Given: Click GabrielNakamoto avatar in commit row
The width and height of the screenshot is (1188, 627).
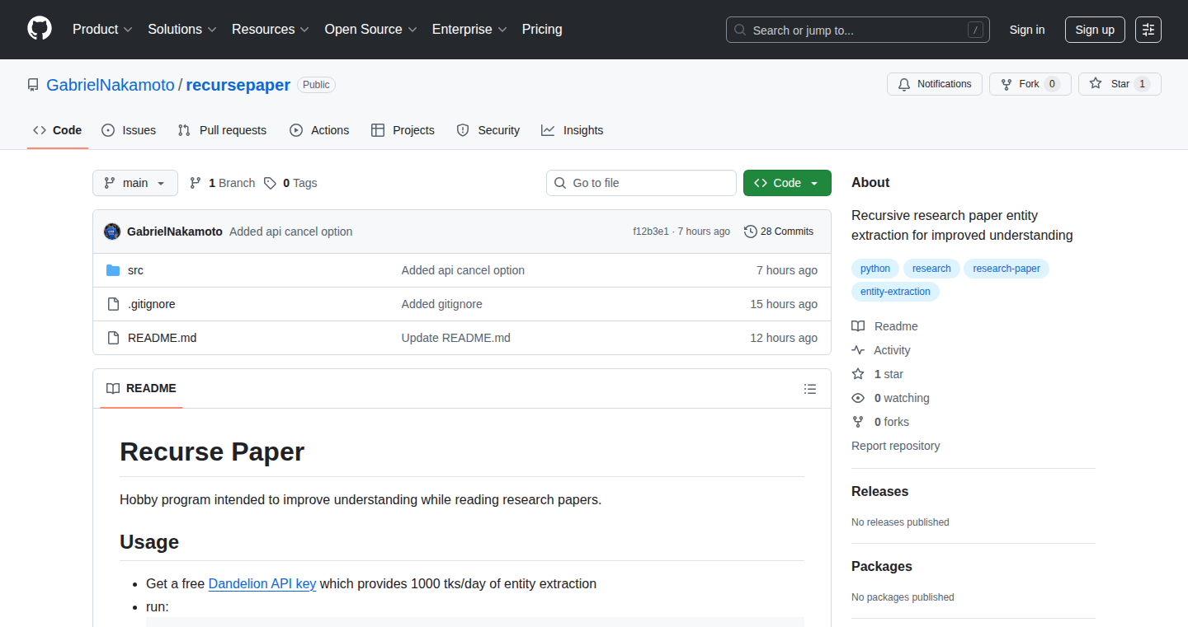Looking at the screenshot, I should (x=112, y=232).
